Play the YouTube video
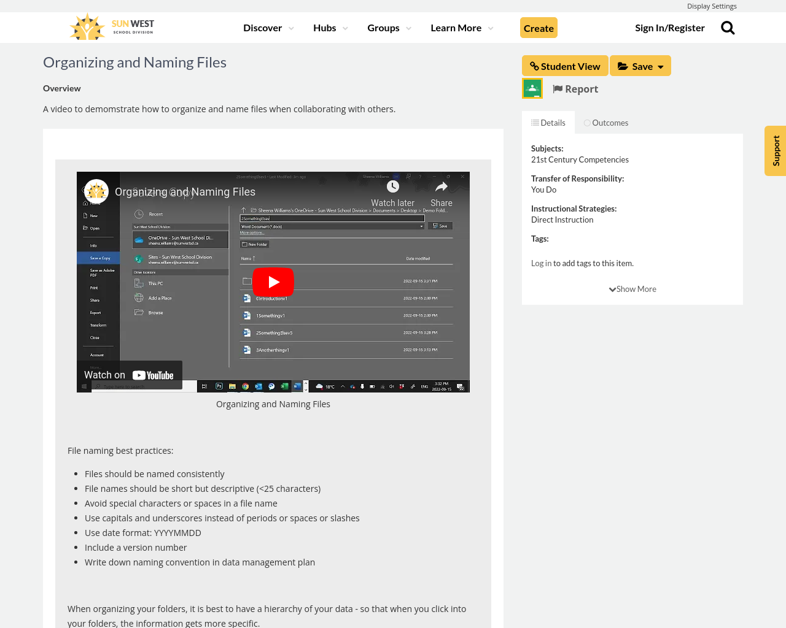The height and width of the screenshot is (628, 786). (273, 281)
